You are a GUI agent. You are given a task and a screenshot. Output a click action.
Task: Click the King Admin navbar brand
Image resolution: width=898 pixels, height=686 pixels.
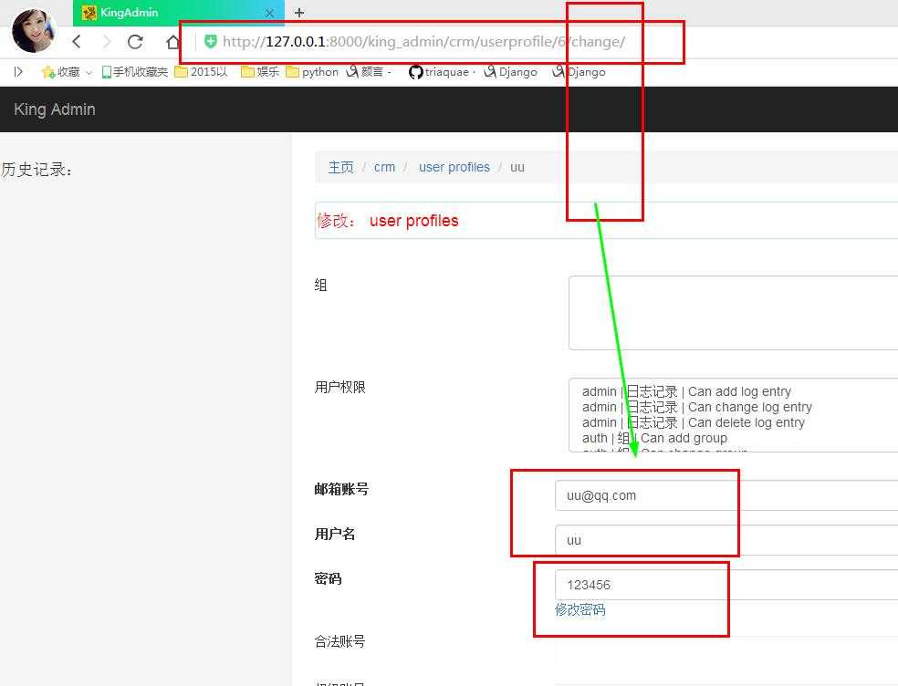click(x=55, y=109)
